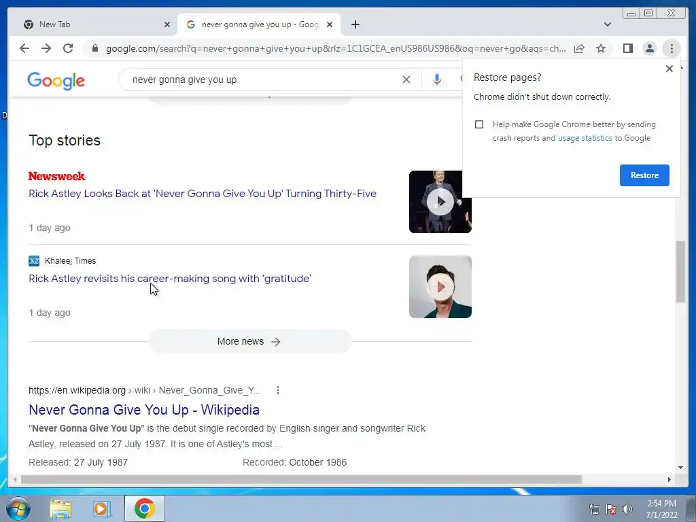Clear the search box with X
The image size is (696, 522).
coord(406,80)
